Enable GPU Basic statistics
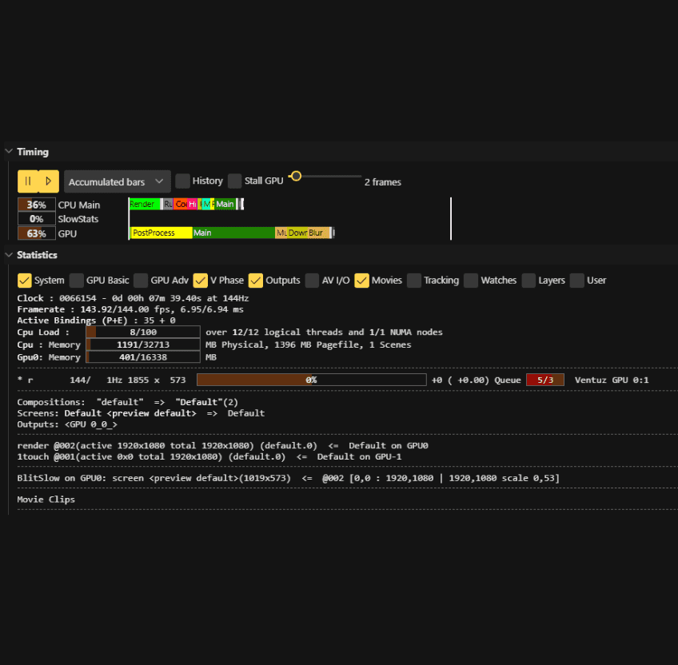 tap(76, 281)
